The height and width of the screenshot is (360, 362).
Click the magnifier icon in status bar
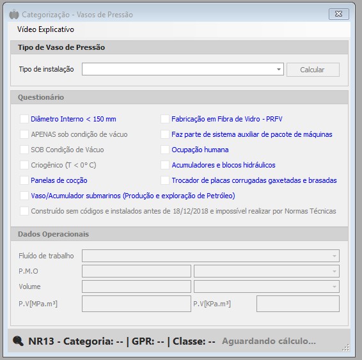click(18, 341)
